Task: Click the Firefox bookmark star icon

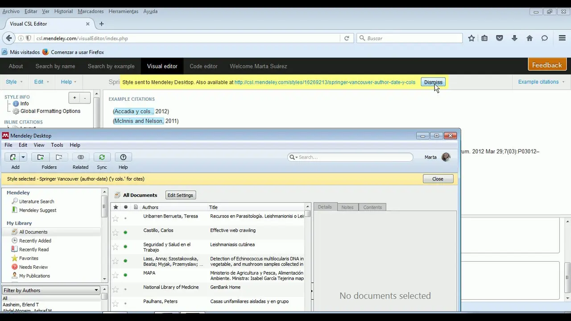Action: click(x=471, y=38)
